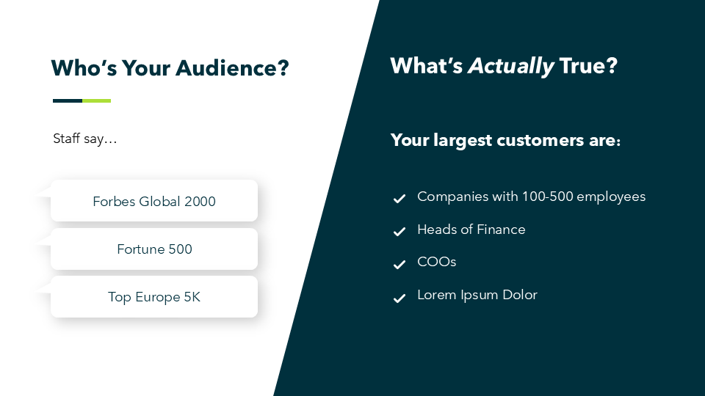
Task: Click the "Who's Your Audience?" title
Action: tap(170, 68)
